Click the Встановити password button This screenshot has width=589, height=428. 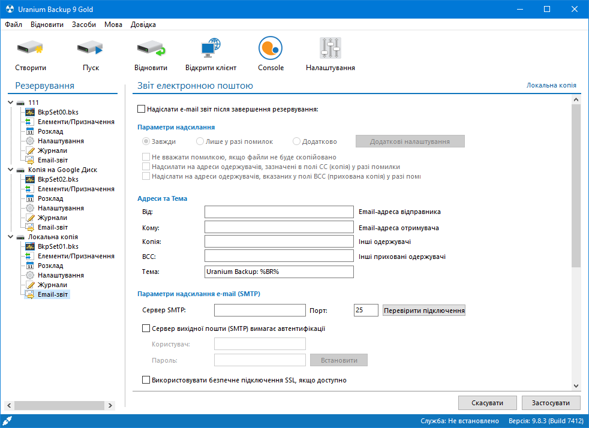click(x=339, y=360)
